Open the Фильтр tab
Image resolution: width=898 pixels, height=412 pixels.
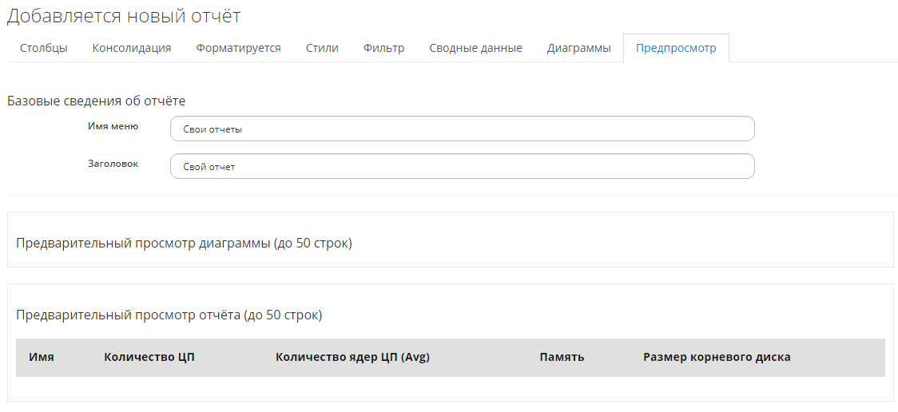[383, 48]
